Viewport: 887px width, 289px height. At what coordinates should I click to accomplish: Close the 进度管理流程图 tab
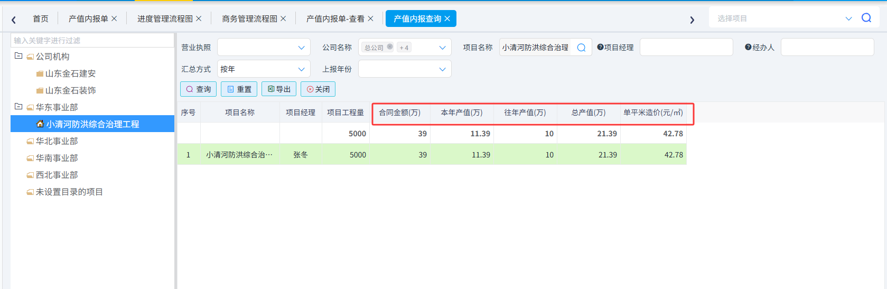(x=199, y=18)
